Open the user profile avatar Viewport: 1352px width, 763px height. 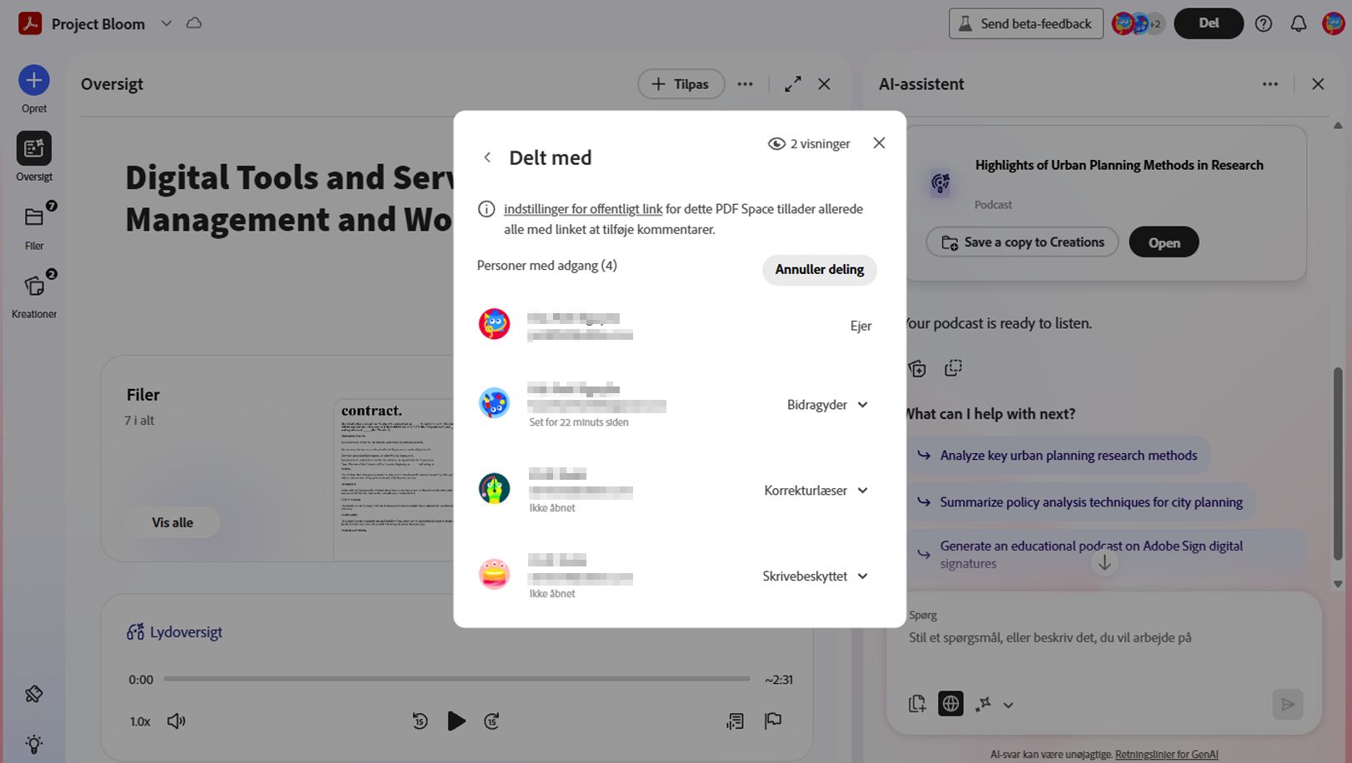click(1333, 23)
